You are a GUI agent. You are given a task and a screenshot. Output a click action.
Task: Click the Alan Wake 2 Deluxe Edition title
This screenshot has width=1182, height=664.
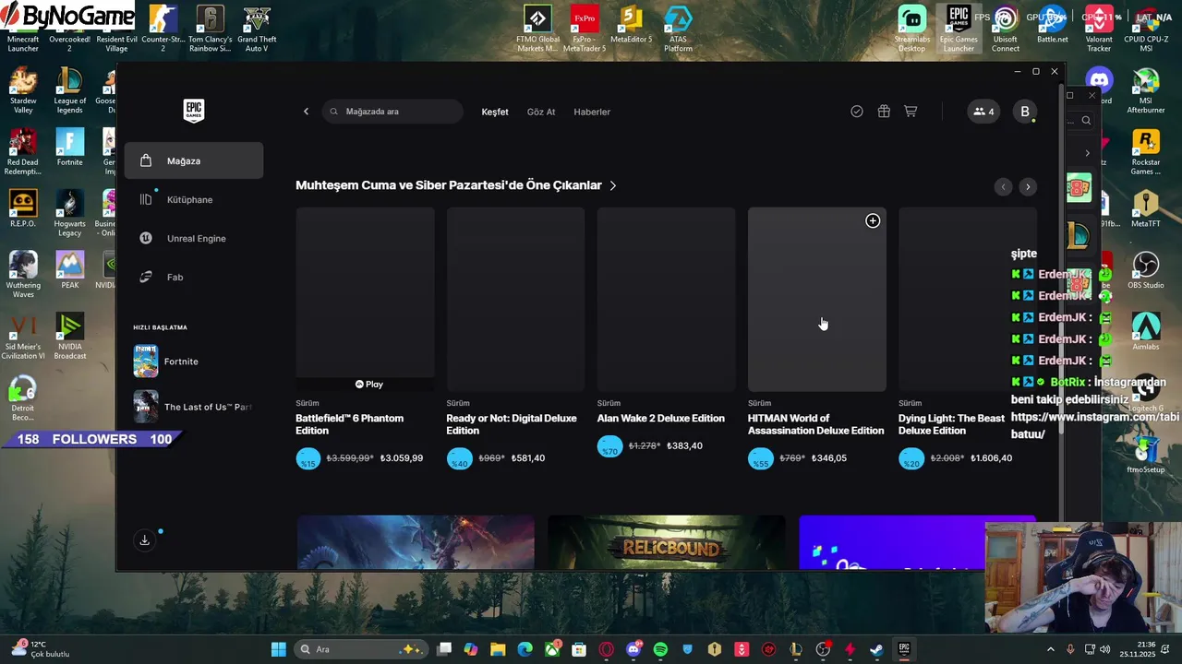click(660, 419)
